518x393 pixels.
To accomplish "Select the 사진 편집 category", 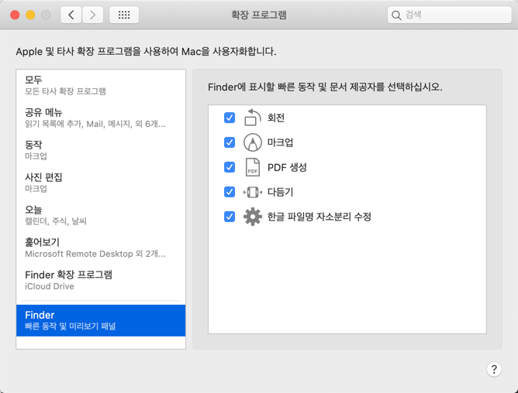I will 101,183.
